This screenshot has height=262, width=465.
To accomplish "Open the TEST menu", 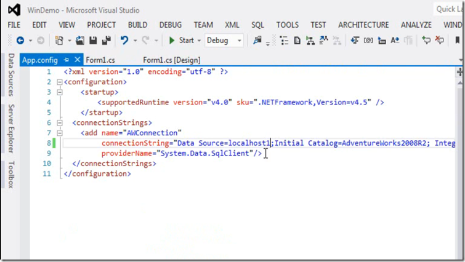I will pyautogui.click(x=318, y=25).
